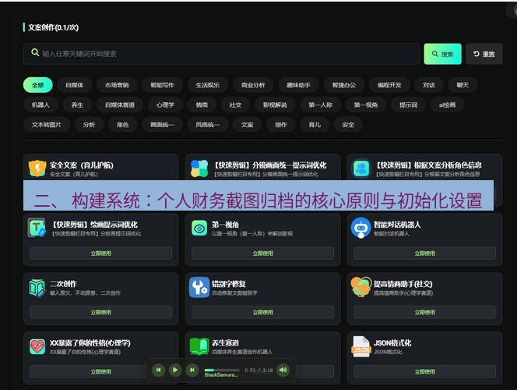
Task: Filter by 自媒体赛道 tag
Action: pos(120,105)
